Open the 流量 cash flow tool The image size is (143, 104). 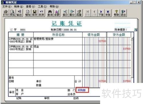[79, 13]
